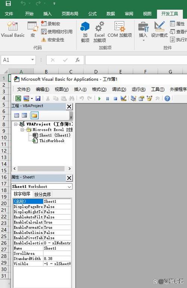This screenshot has height=288, width=187.
Task: Switch to the 开始 ribbon tab
Action: 29,14
